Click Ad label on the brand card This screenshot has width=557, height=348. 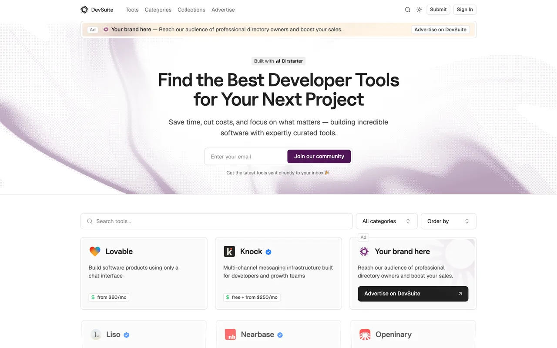[363, 238]
